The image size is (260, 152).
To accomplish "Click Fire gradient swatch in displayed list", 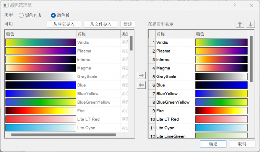I will tap(221, 111).
